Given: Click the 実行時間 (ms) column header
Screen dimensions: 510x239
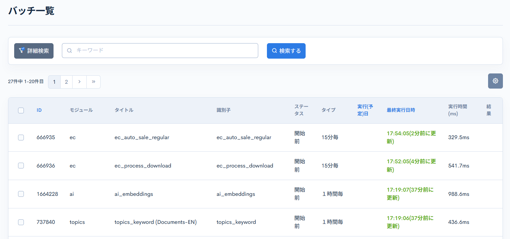Looking at the screenshot, I should click(457, 110).
